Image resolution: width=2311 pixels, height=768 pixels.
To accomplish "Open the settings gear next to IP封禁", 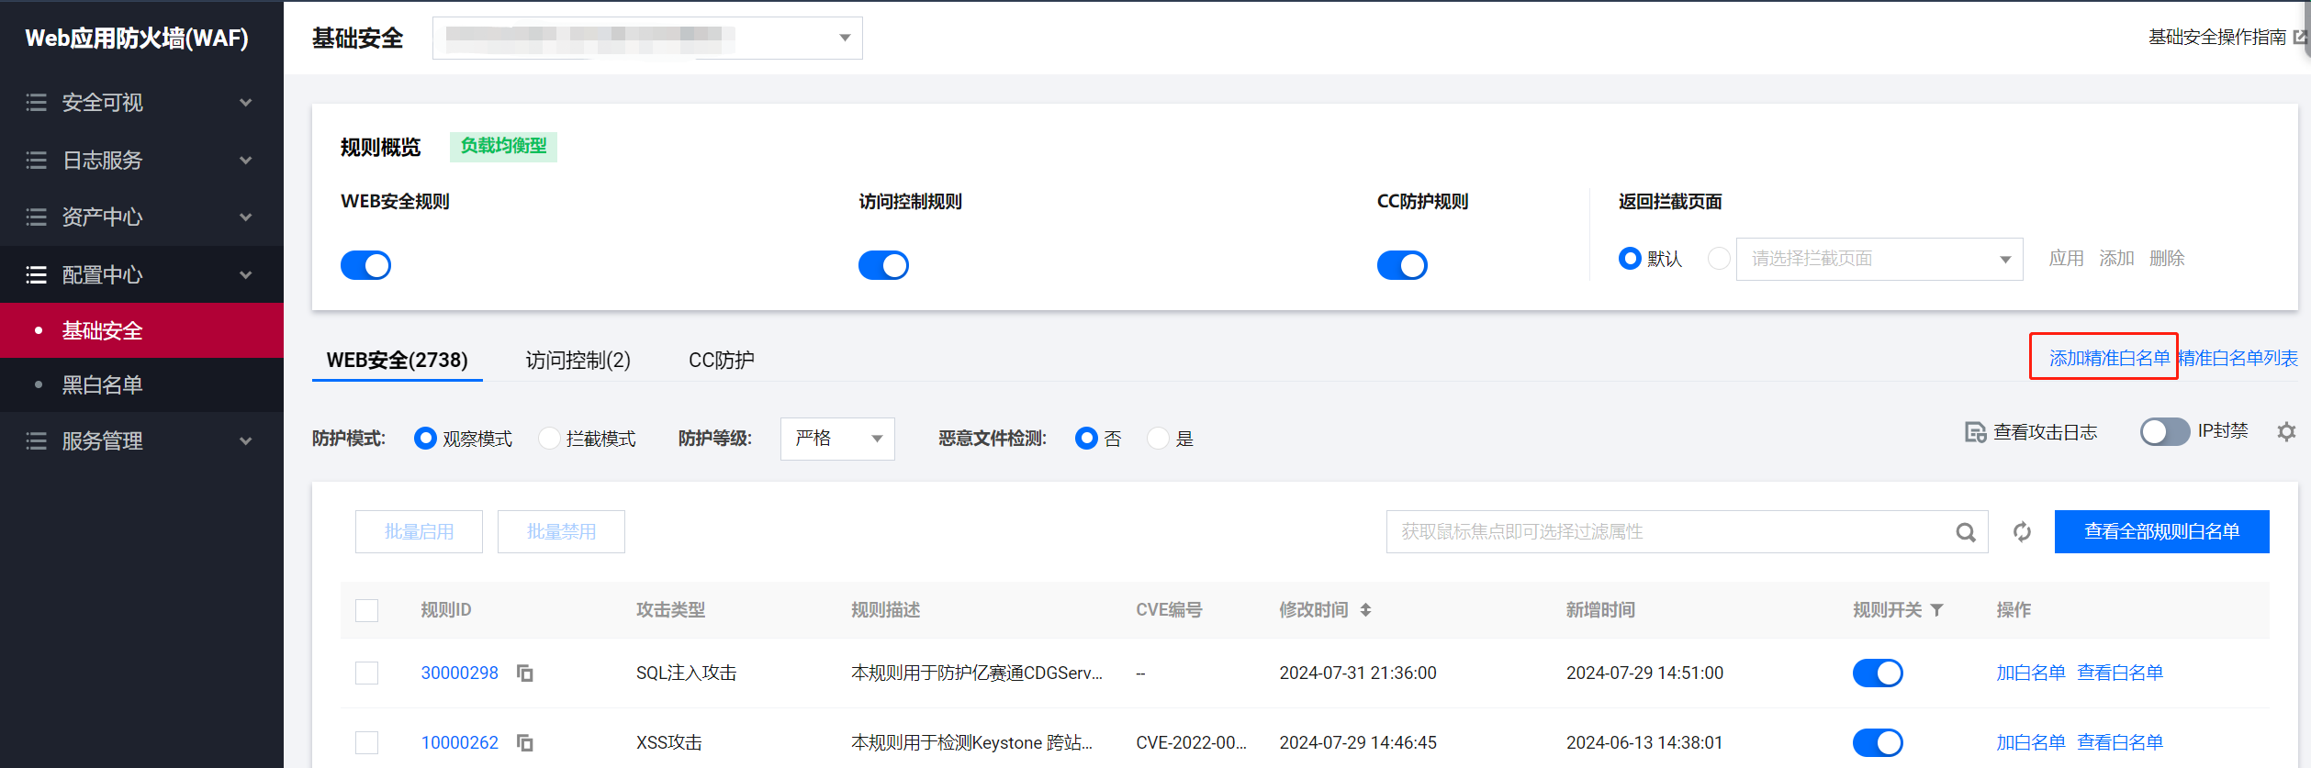I will tap(2286, 432).
